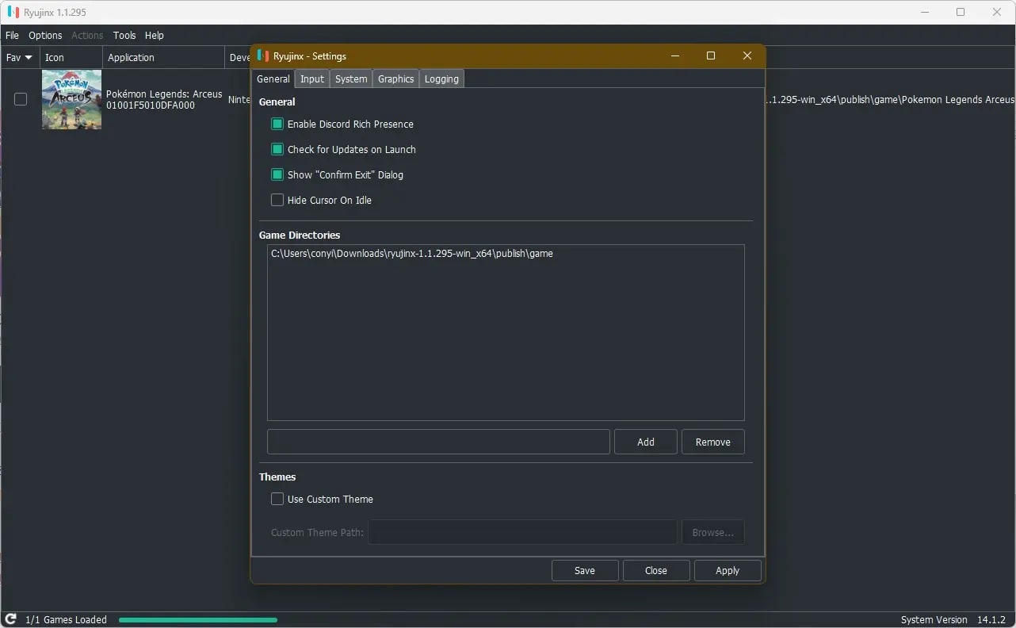Click the games loaded progress bar
Viewport: 1016px width, 628px height.
point(198,619)
